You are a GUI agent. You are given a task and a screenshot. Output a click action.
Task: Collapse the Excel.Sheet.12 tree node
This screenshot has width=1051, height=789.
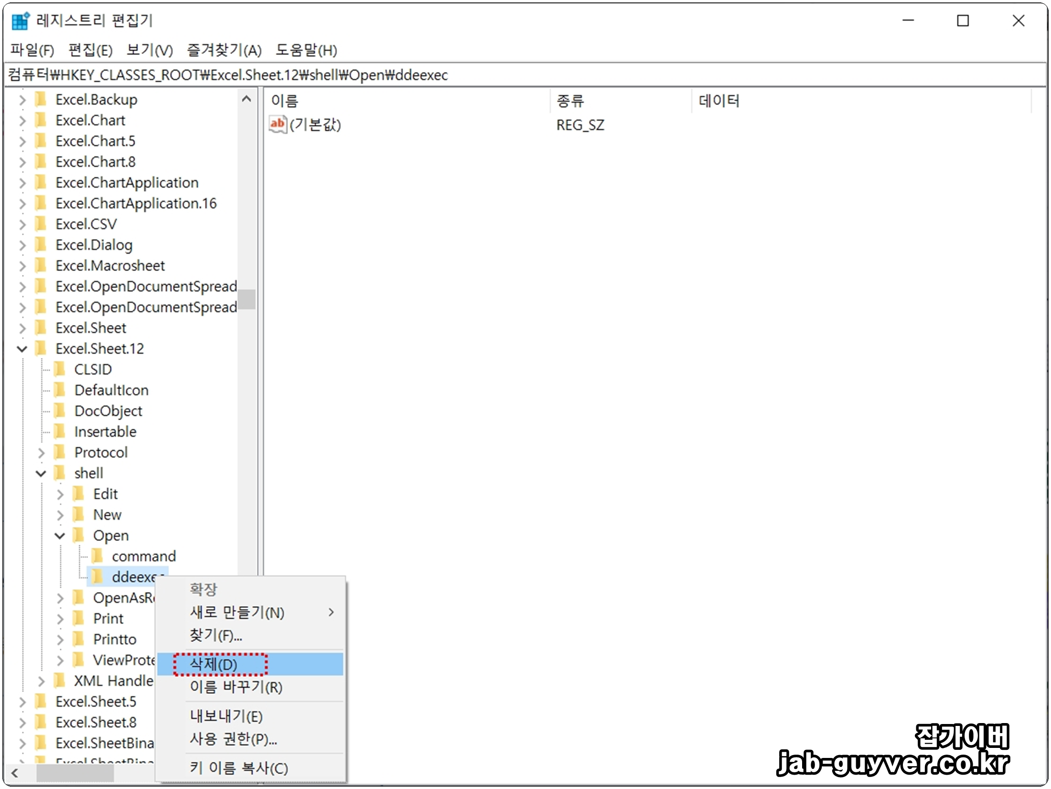(22, 349)
